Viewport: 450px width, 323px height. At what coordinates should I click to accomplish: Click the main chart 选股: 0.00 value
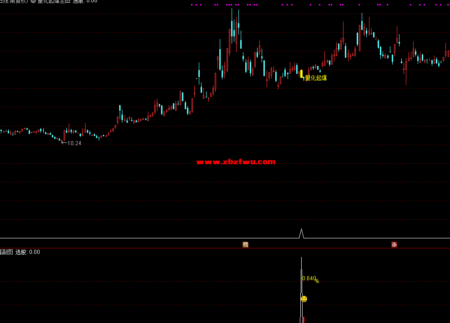[85, 1]
